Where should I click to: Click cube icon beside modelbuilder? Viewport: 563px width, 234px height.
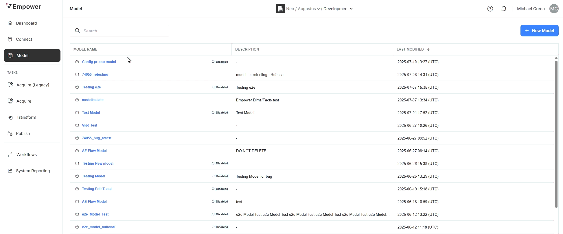tap(77, 100)
